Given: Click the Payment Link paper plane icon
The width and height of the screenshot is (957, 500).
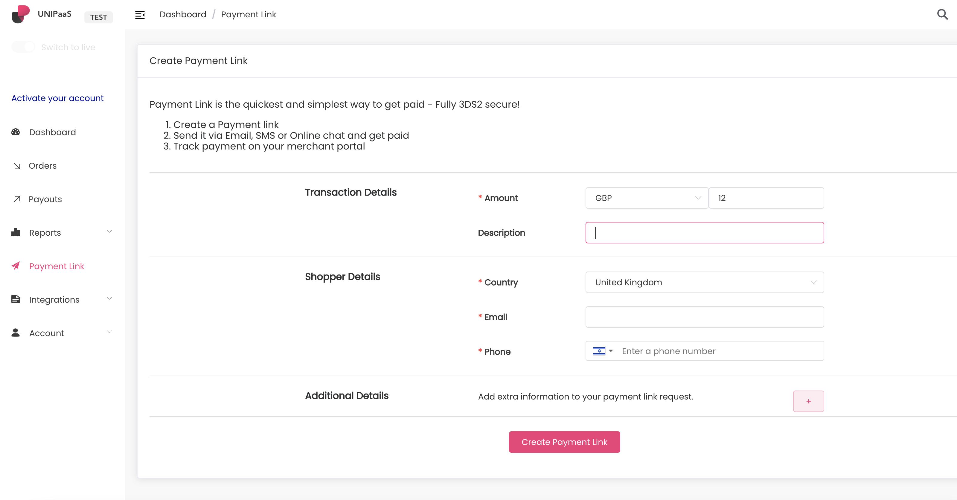Looking at the screenshot, I should 16,266.
